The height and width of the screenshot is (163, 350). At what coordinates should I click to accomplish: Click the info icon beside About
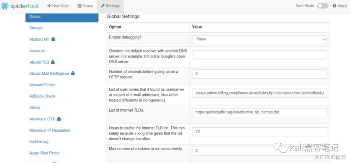pyautogui.click(x=334, y=6)
